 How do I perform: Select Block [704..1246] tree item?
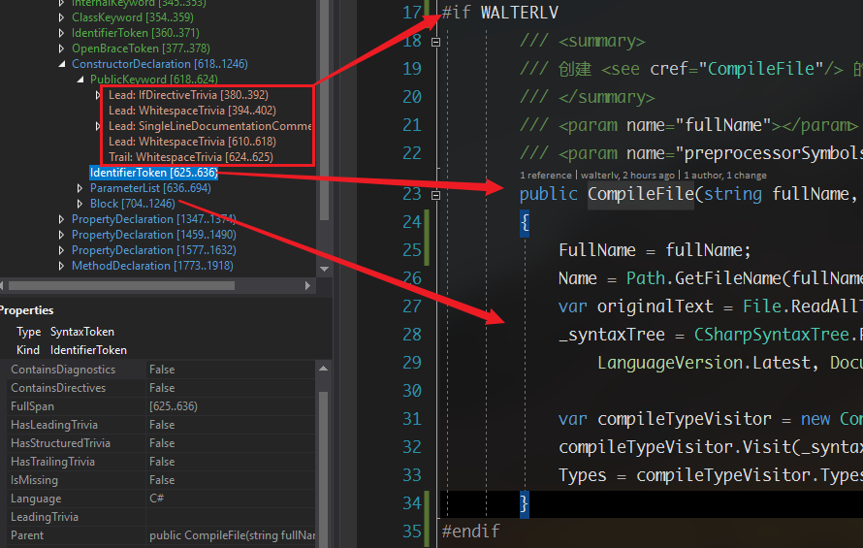133,204
